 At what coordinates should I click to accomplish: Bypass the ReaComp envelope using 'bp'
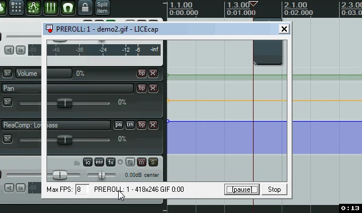[142, 125]
